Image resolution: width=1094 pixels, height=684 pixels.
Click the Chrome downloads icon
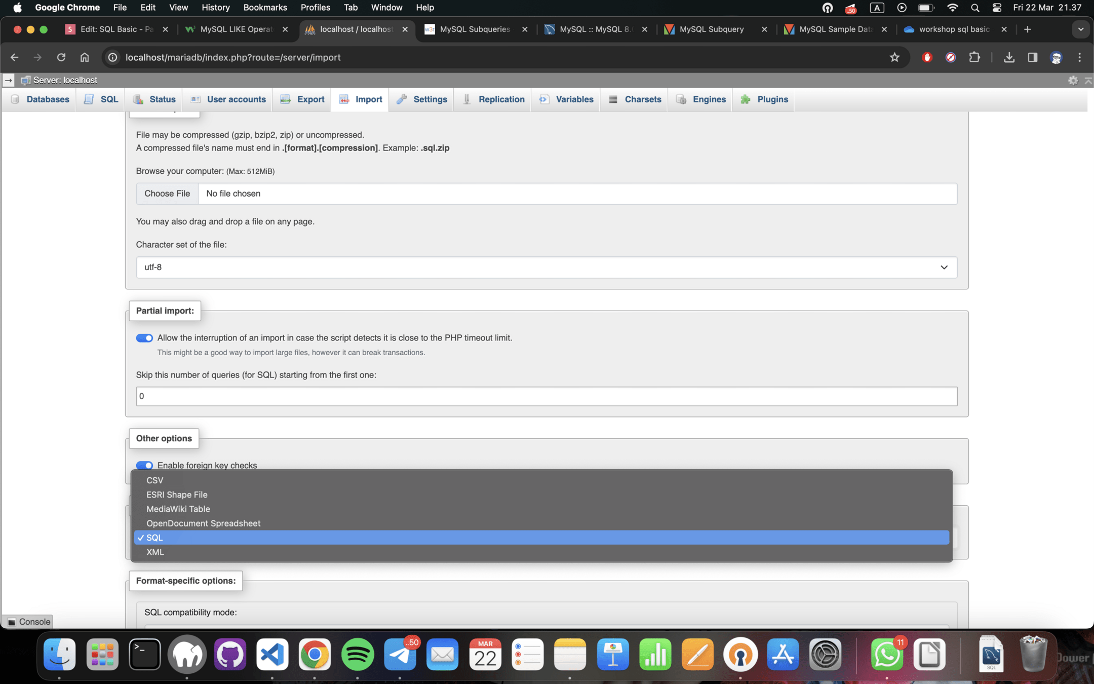tap(1009, 57)
